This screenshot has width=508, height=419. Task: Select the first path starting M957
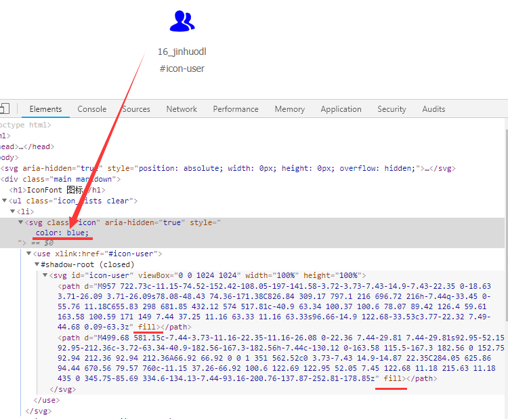click(274, 306)
